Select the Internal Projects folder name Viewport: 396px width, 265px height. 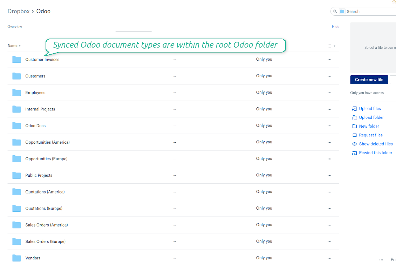point(40,109)
